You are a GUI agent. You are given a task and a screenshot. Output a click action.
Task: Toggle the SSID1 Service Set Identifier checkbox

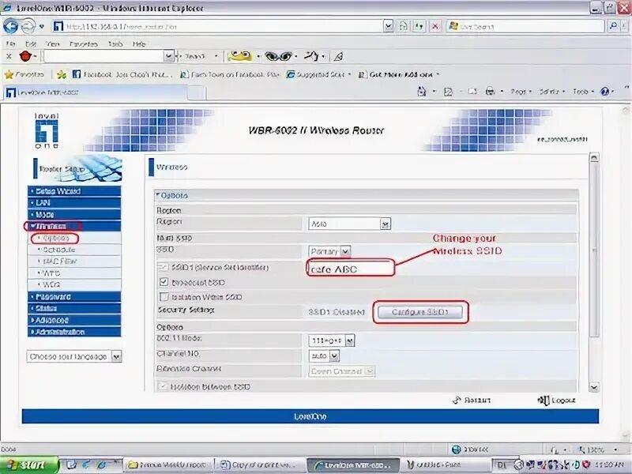coord(163,267)
